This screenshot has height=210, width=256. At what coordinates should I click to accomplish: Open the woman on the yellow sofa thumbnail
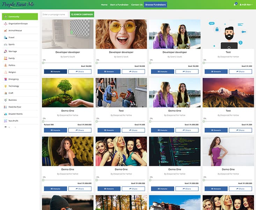coord(68,151)
